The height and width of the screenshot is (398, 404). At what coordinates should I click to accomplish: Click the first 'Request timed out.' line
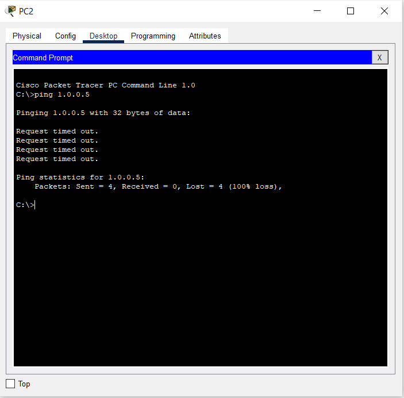pyautogui.click(x=57, y=131)
